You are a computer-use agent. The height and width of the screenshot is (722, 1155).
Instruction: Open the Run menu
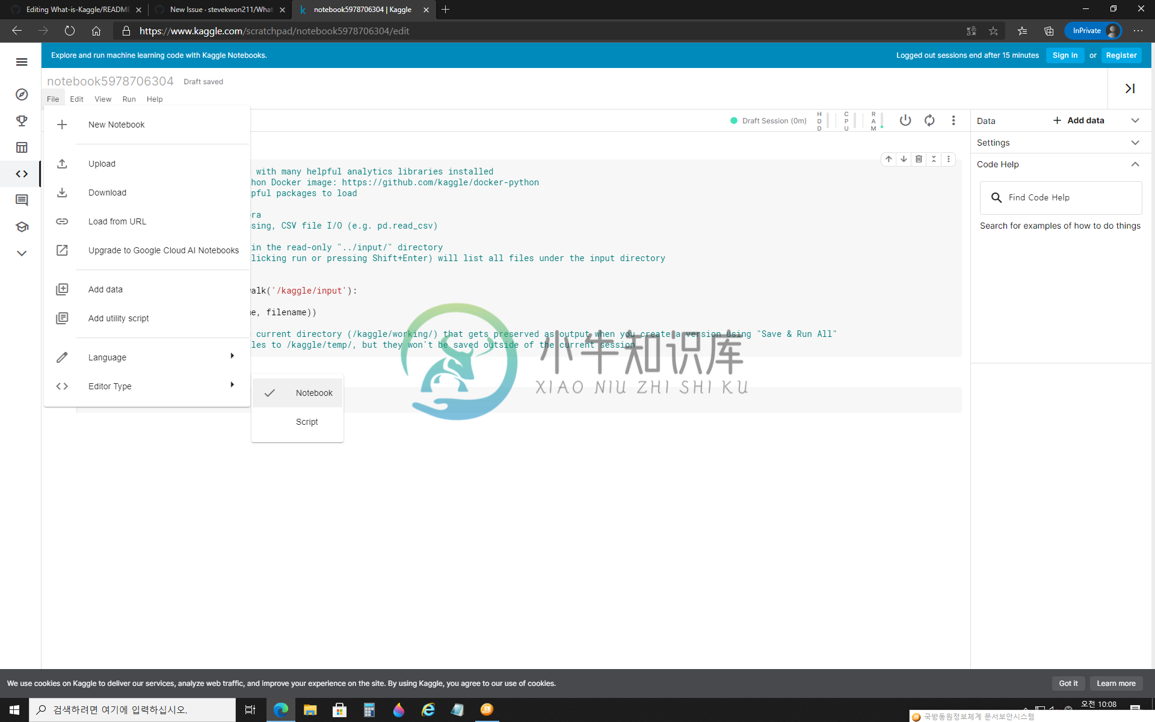pyautogui.click(x=129, y=99)
